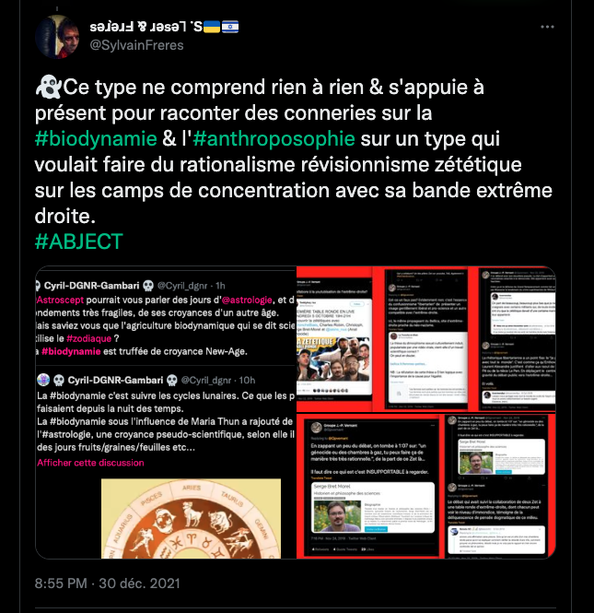This screenshot has width=594, height=613.
Task: Click the Israel flag emoji in name
Action: [230, 27]
